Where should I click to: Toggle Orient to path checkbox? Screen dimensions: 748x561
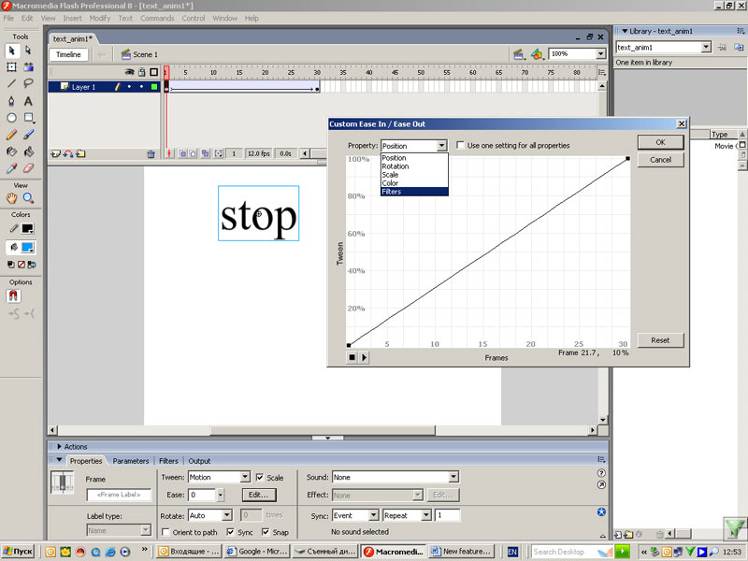[165, 532]
